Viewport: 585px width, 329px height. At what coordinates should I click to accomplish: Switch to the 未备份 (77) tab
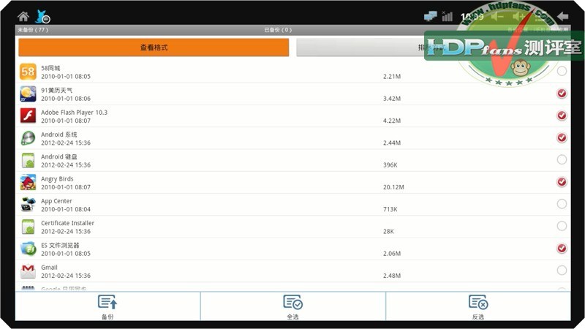pyautogui.click(x=33, y=30)
